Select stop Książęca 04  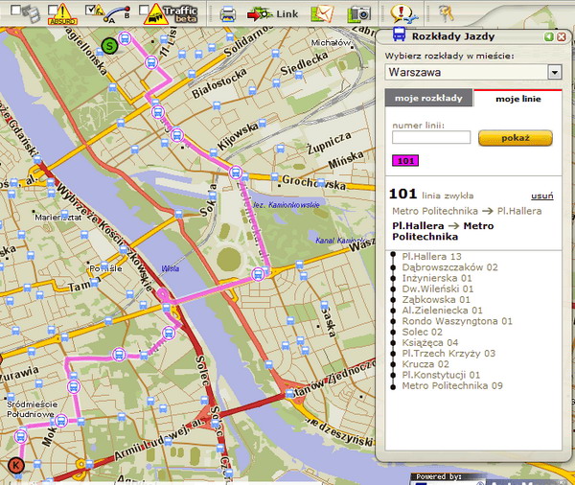tap(430, 342)
